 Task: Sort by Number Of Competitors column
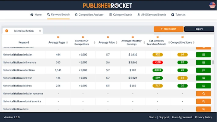94,42
